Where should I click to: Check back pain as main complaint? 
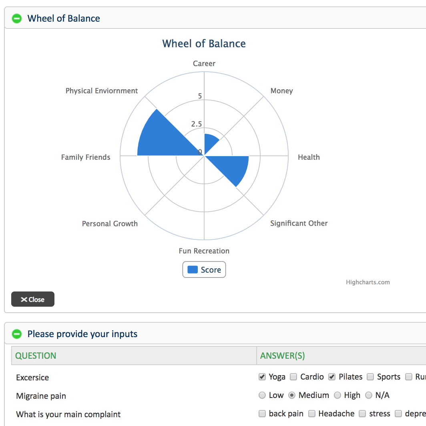(262, 414)
